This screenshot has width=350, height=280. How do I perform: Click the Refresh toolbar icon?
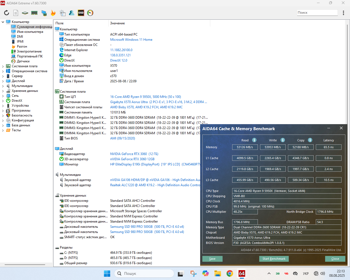pyautogui.click(x=7, y=13)
